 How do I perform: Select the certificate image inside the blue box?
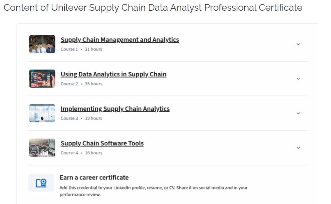(41, 183)
